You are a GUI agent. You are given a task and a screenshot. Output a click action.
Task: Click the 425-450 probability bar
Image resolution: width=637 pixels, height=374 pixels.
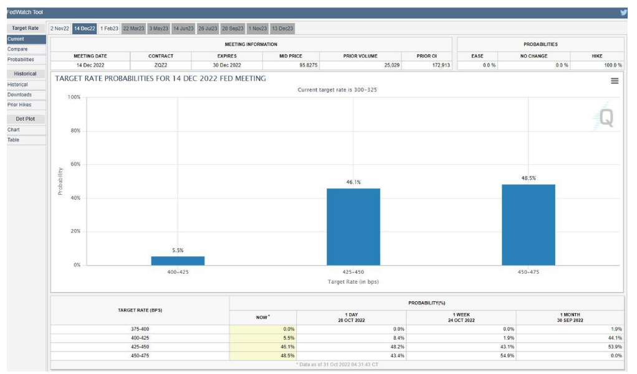click(x=353, y=227)
